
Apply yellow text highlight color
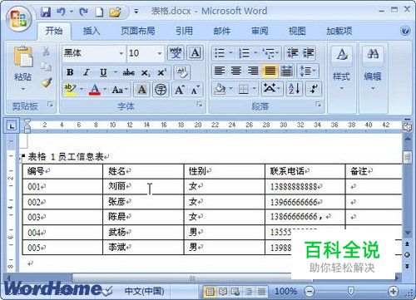[x=70, y=90]
